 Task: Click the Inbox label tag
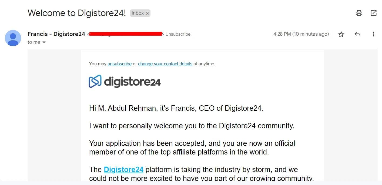point(138,13)
